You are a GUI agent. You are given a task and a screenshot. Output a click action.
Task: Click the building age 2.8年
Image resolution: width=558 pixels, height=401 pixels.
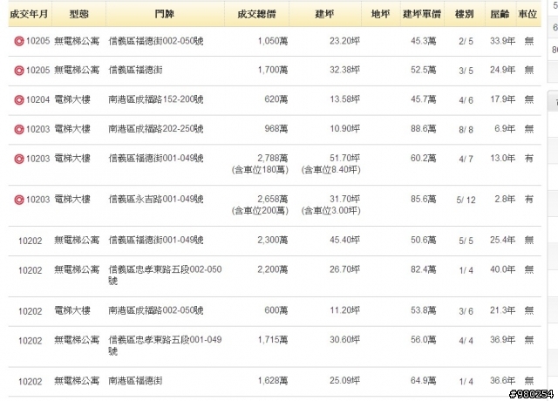pos(505,200)
